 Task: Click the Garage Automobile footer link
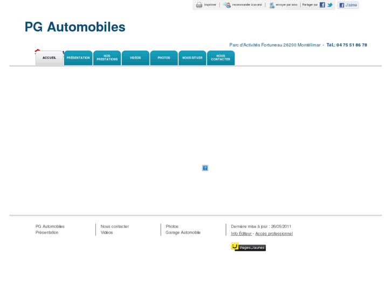point(183,233)
